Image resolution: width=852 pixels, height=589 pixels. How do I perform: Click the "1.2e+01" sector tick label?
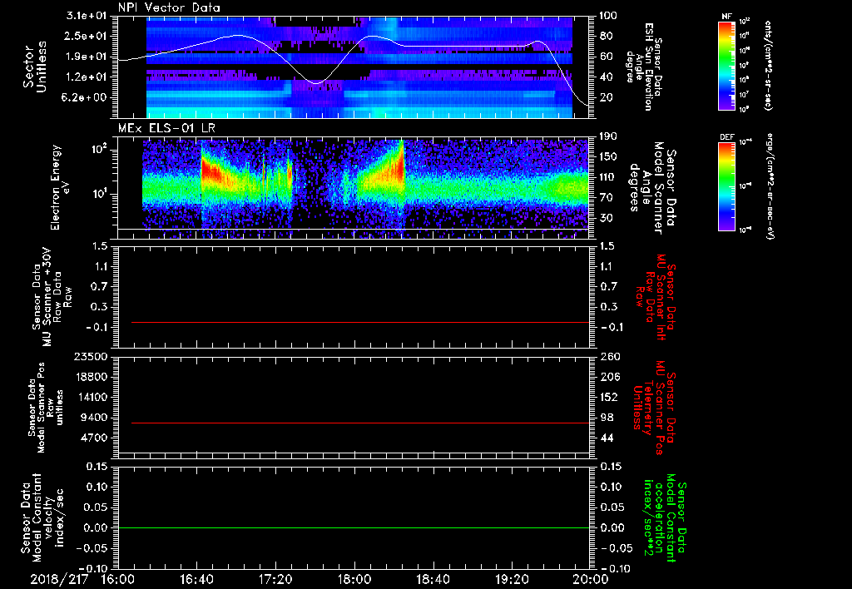click(87, 77)
